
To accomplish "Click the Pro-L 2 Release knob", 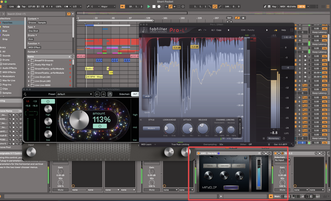I will (x=203, y=128).
